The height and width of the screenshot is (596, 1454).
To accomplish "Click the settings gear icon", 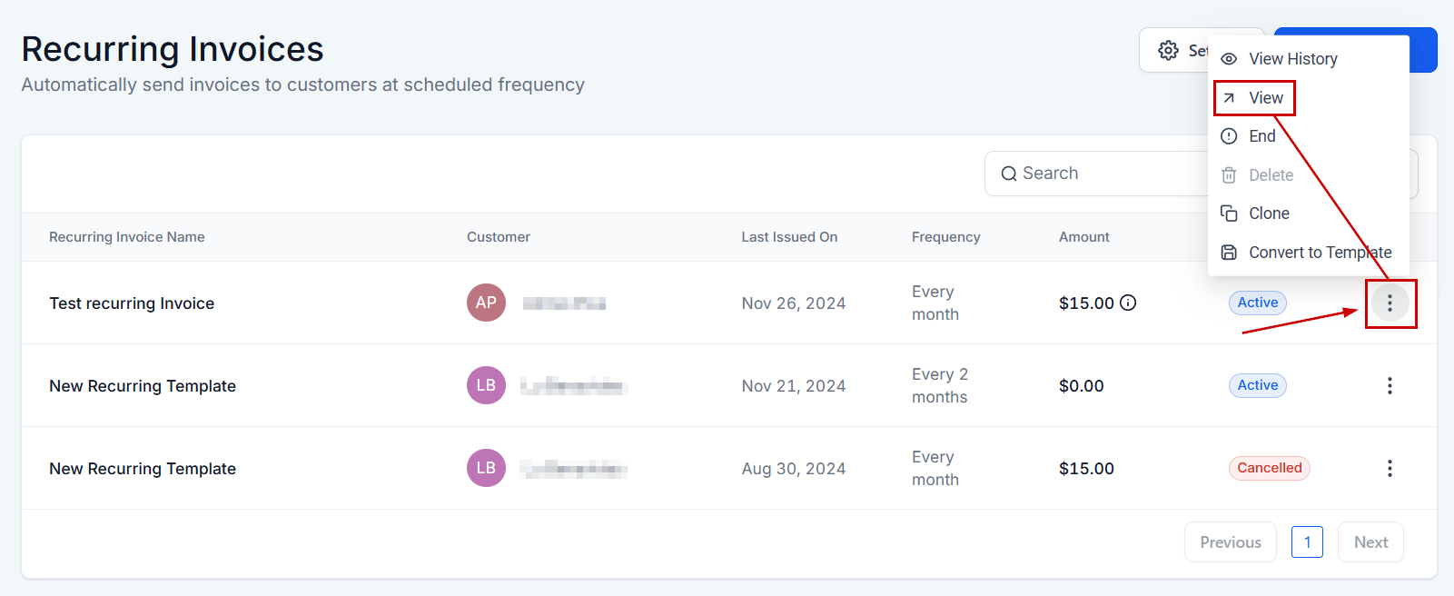I will click(x=1169, y=51).
